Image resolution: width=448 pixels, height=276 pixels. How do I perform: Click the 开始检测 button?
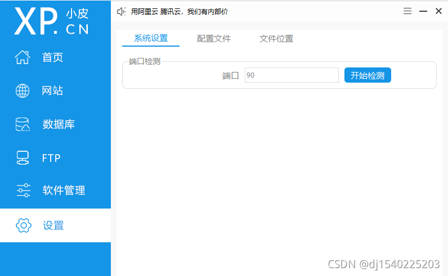pos(368,75)
